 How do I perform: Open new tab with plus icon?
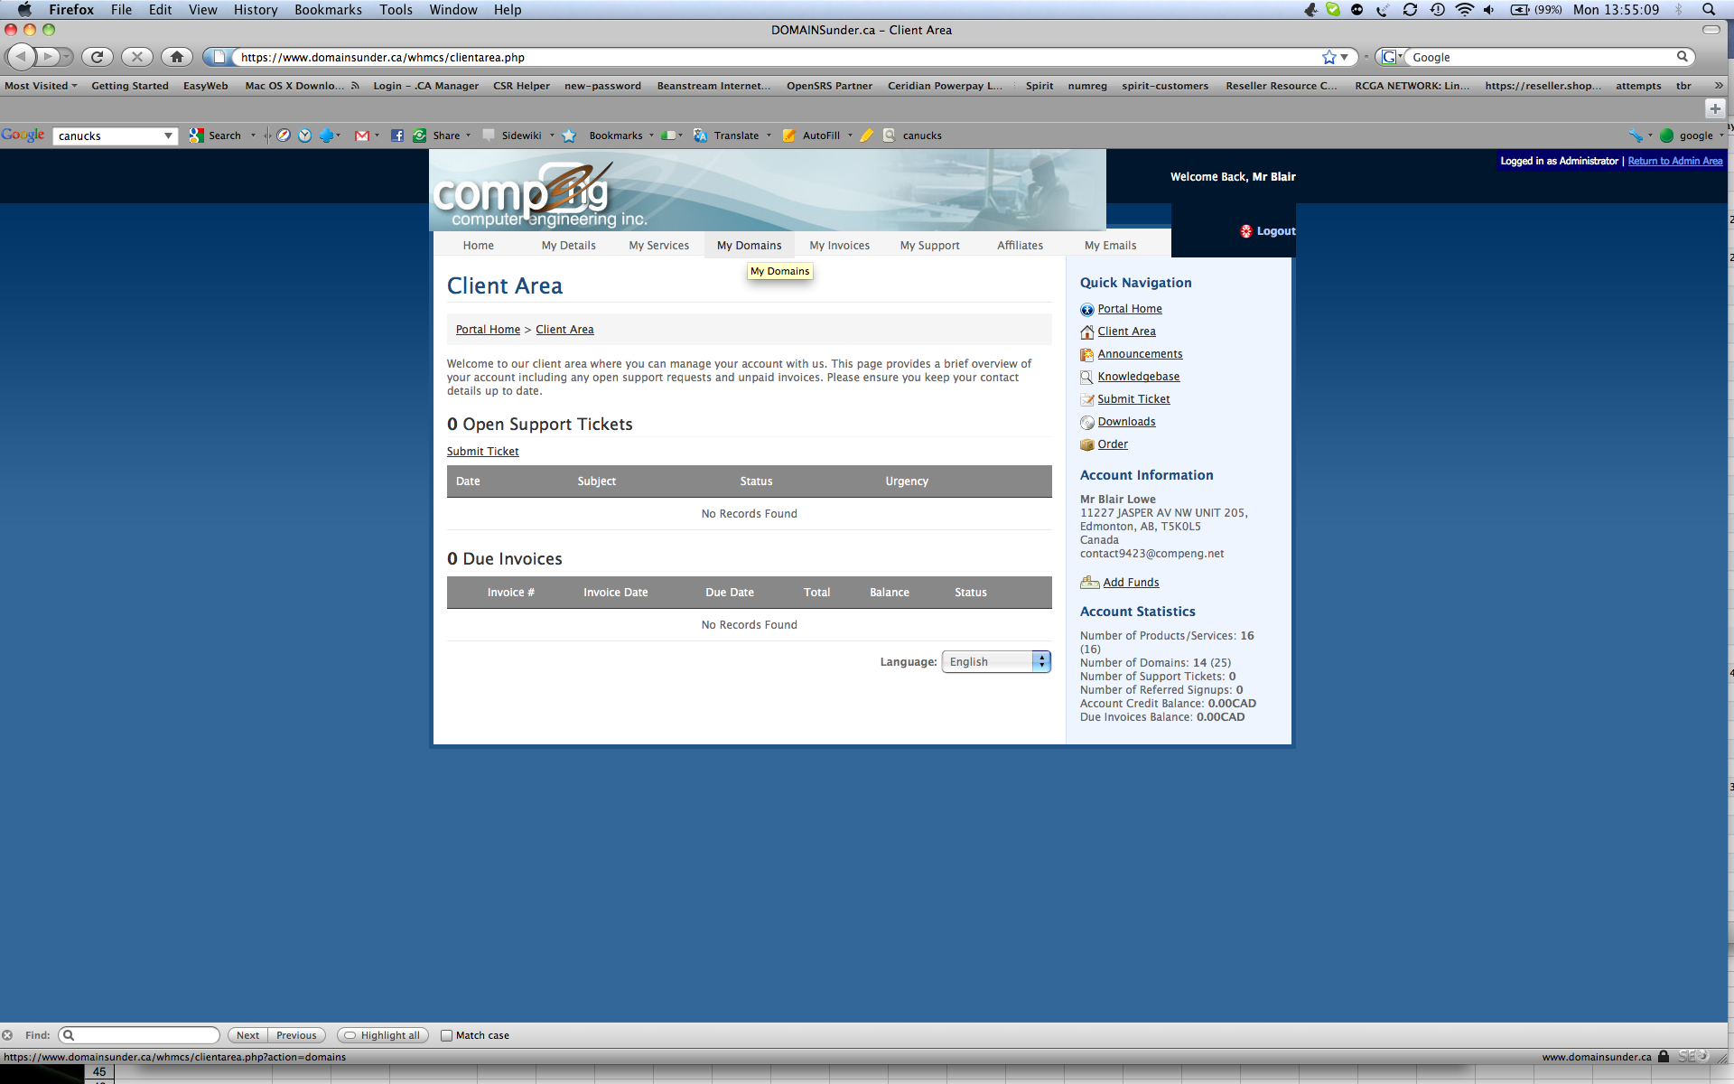(x=1715, y=108)
